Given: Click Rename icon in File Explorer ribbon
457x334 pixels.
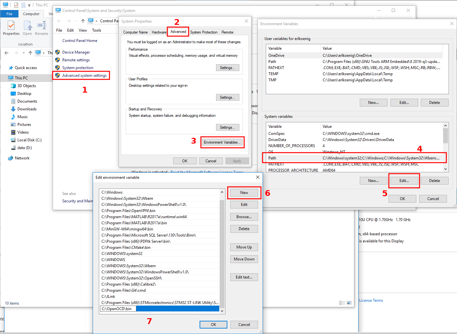Looking at the screenshot, I should point(42,25).
